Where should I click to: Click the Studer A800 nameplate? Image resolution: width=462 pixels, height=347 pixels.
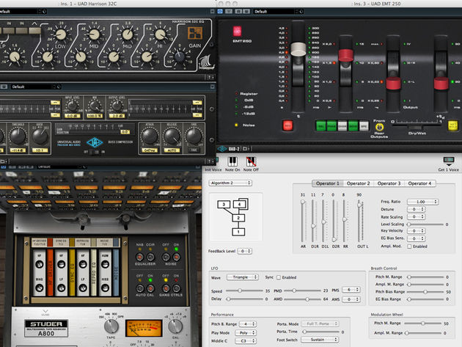tap(46, 328)
